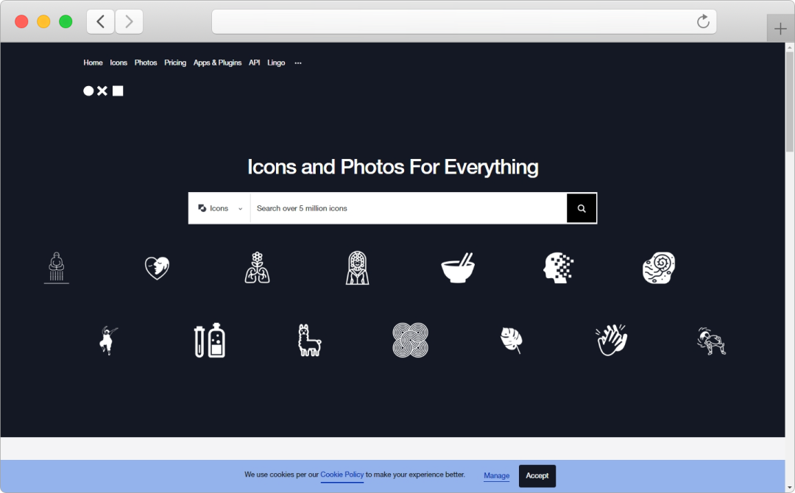
Task: Open the spiral galaxy rock icon
Action: [659, 268]
